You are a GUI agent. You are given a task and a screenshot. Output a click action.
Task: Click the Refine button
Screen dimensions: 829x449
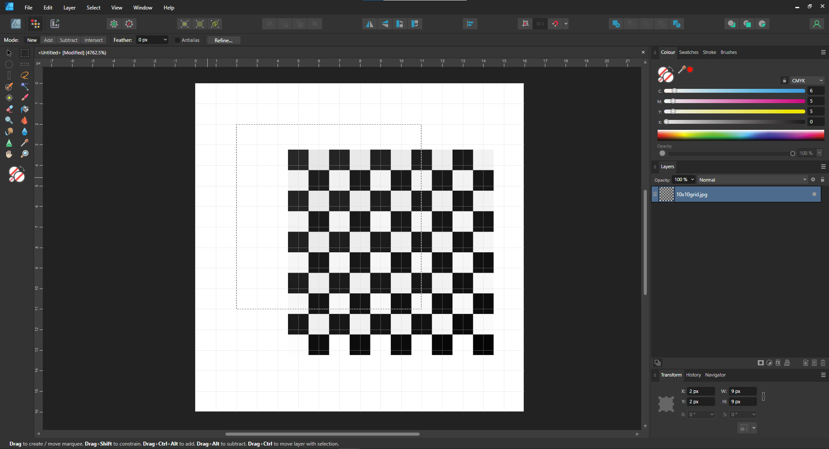223,40
